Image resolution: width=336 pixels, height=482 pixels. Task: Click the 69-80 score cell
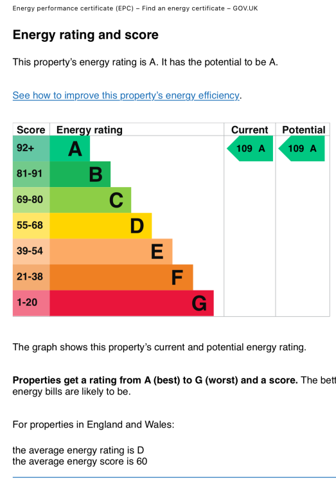(x=31, y=200)
